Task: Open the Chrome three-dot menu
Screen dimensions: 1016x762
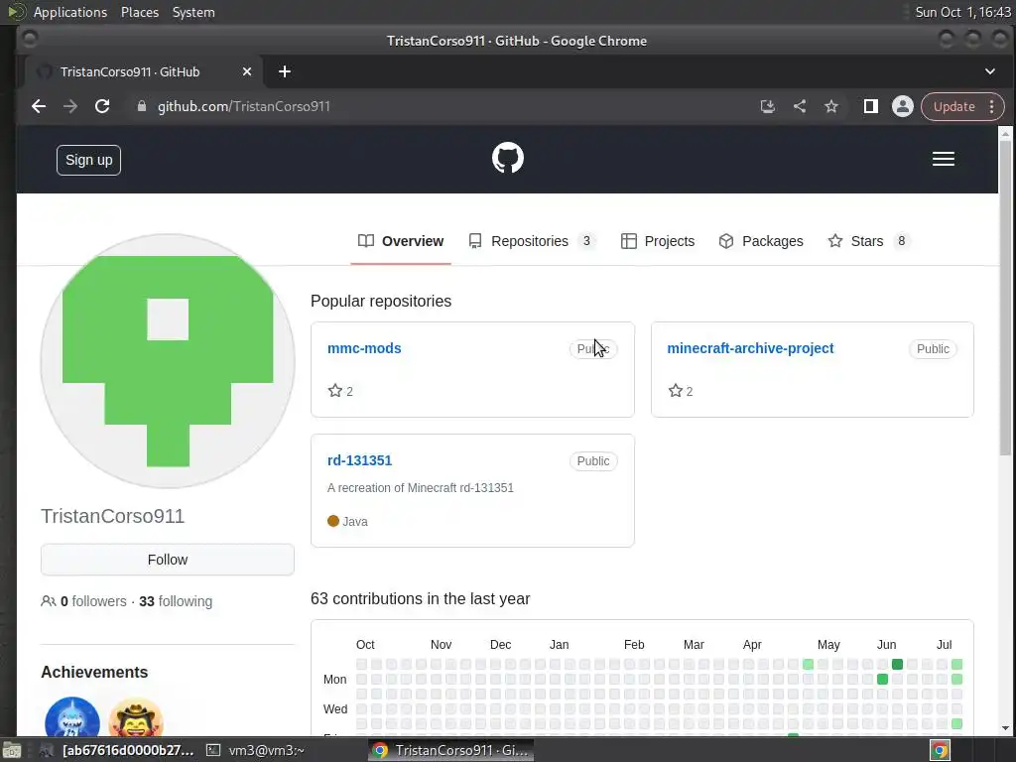Action: [x=991, y=106]
